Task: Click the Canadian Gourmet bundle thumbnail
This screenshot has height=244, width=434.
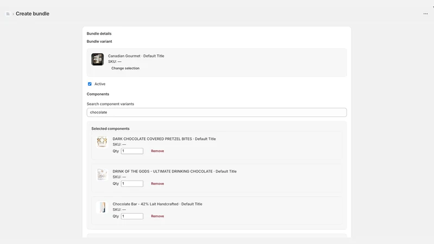Action: pyautogui.click(x=98, y=59)
